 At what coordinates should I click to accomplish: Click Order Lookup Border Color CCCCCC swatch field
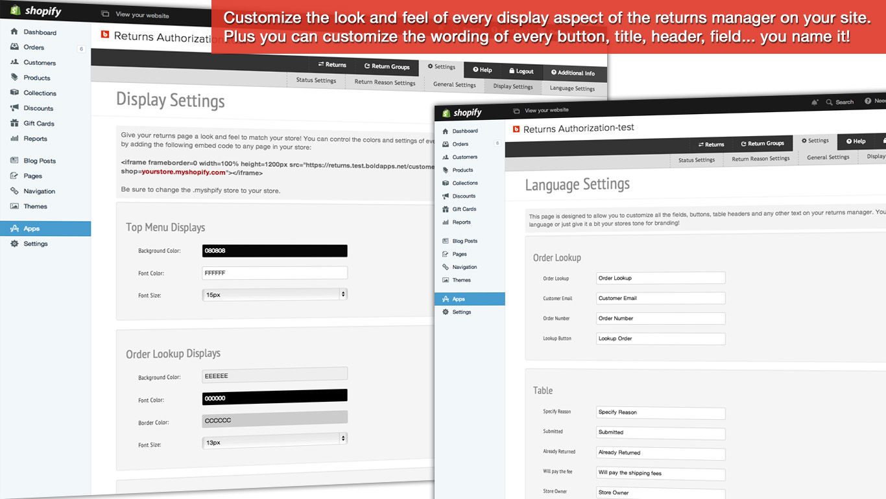[x=275, y=418]
